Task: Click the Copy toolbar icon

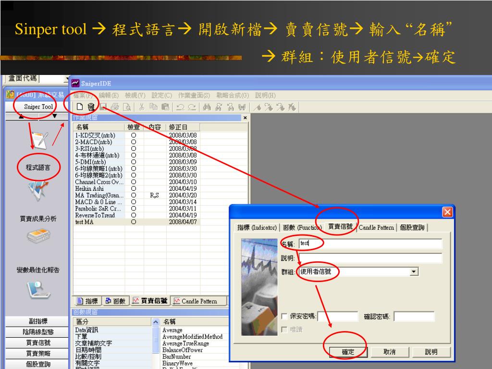Action: 153,107
